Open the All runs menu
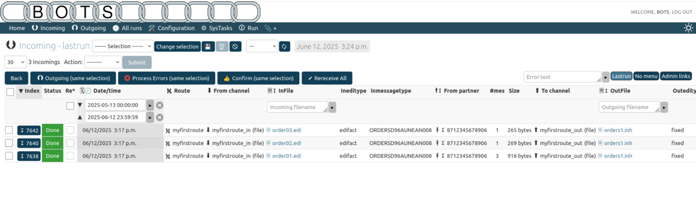The width and height of the screenshot is (696, 221). click(x=127, y=28)
